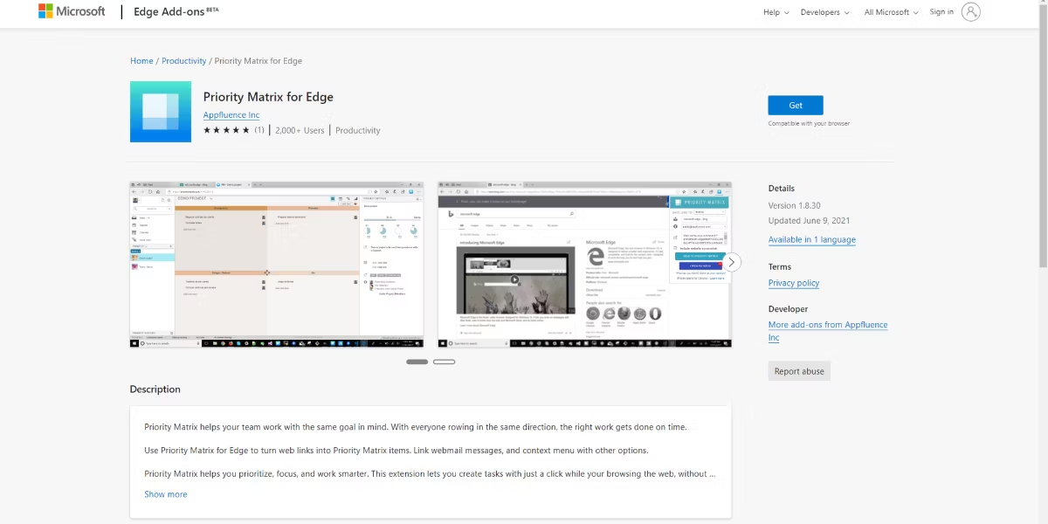
Task: Report abuse for this add-on
Action: [799, 371]
